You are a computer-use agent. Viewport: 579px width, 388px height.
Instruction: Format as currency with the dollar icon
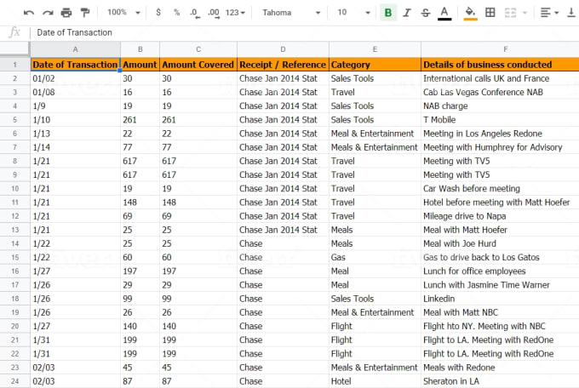158,13
